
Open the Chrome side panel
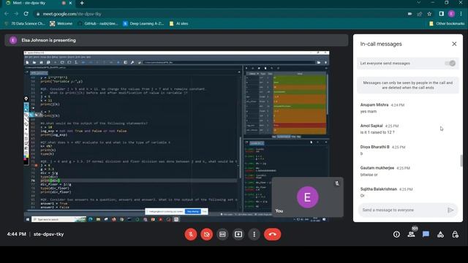coord(442,14)
